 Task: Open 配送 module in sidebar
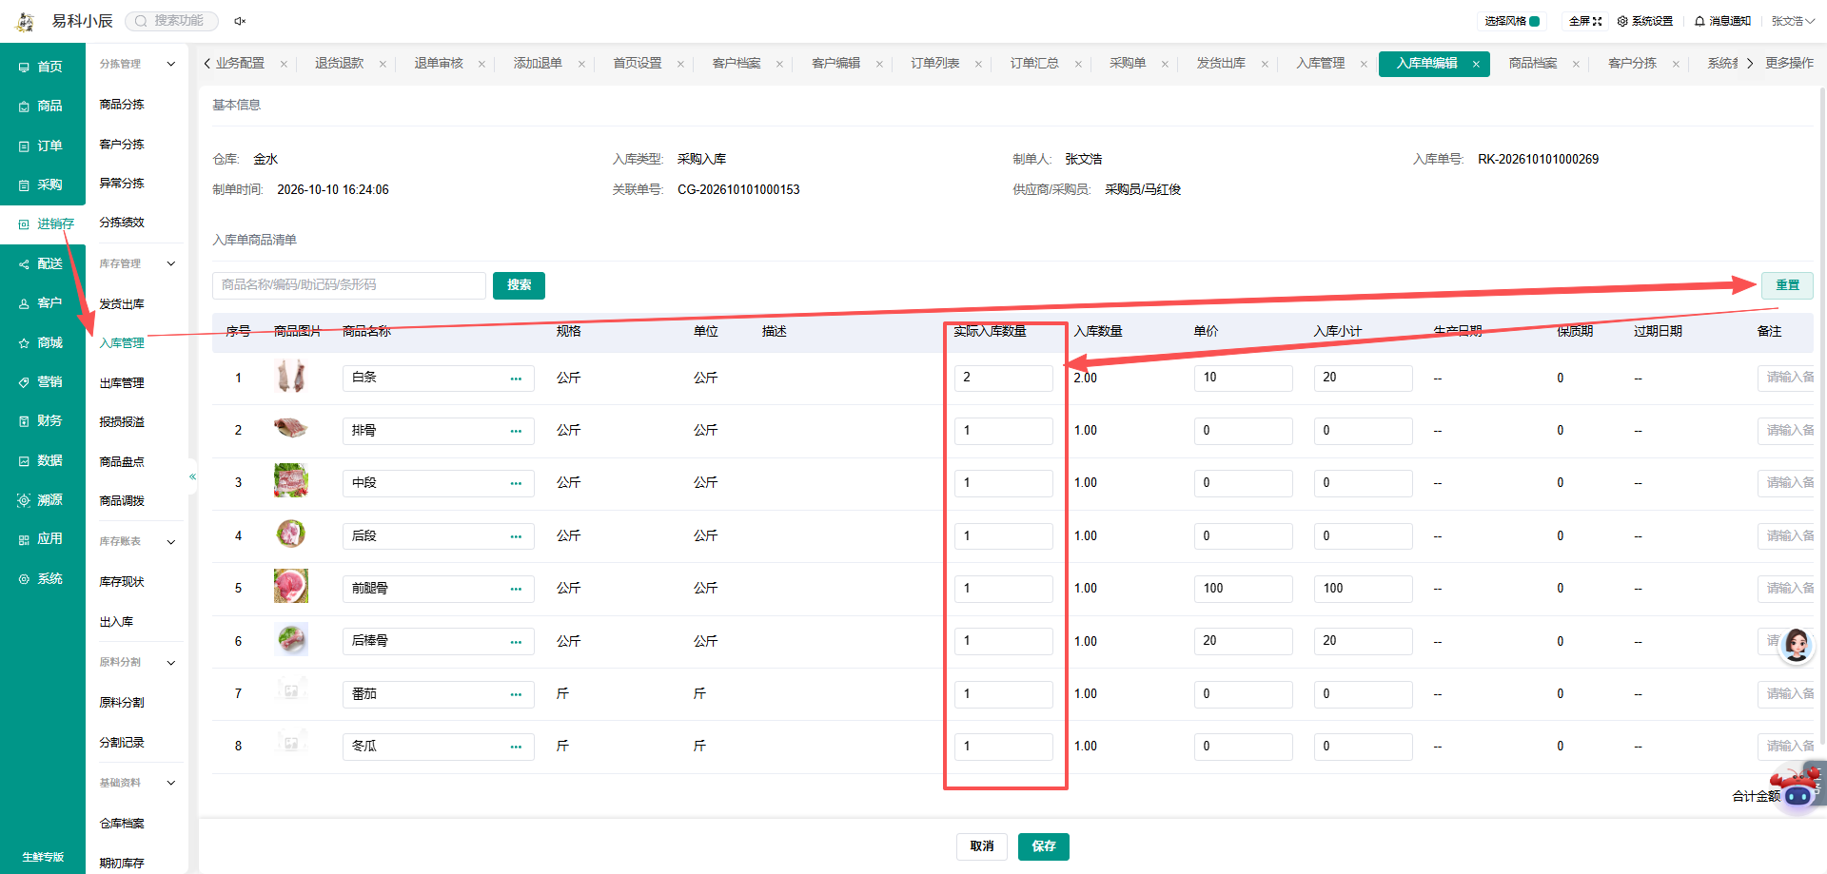(42, 263)
